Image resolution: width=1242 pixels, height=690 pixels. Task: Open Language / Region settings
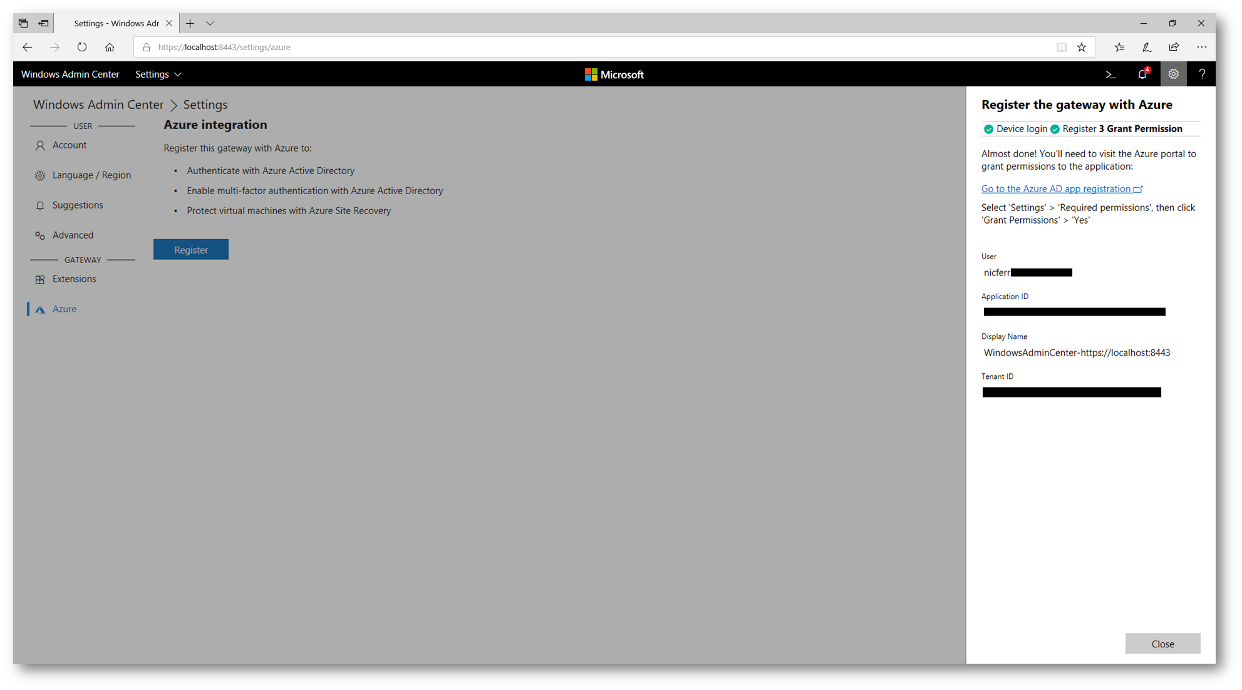point(91,175)
